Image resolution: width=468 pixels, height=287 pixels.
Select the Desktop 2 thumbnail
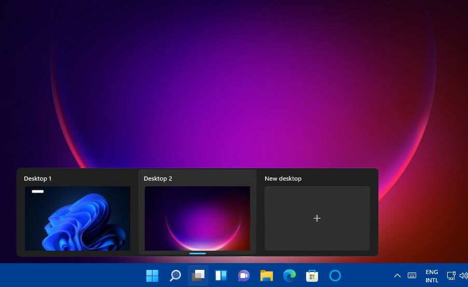point(197,218)
